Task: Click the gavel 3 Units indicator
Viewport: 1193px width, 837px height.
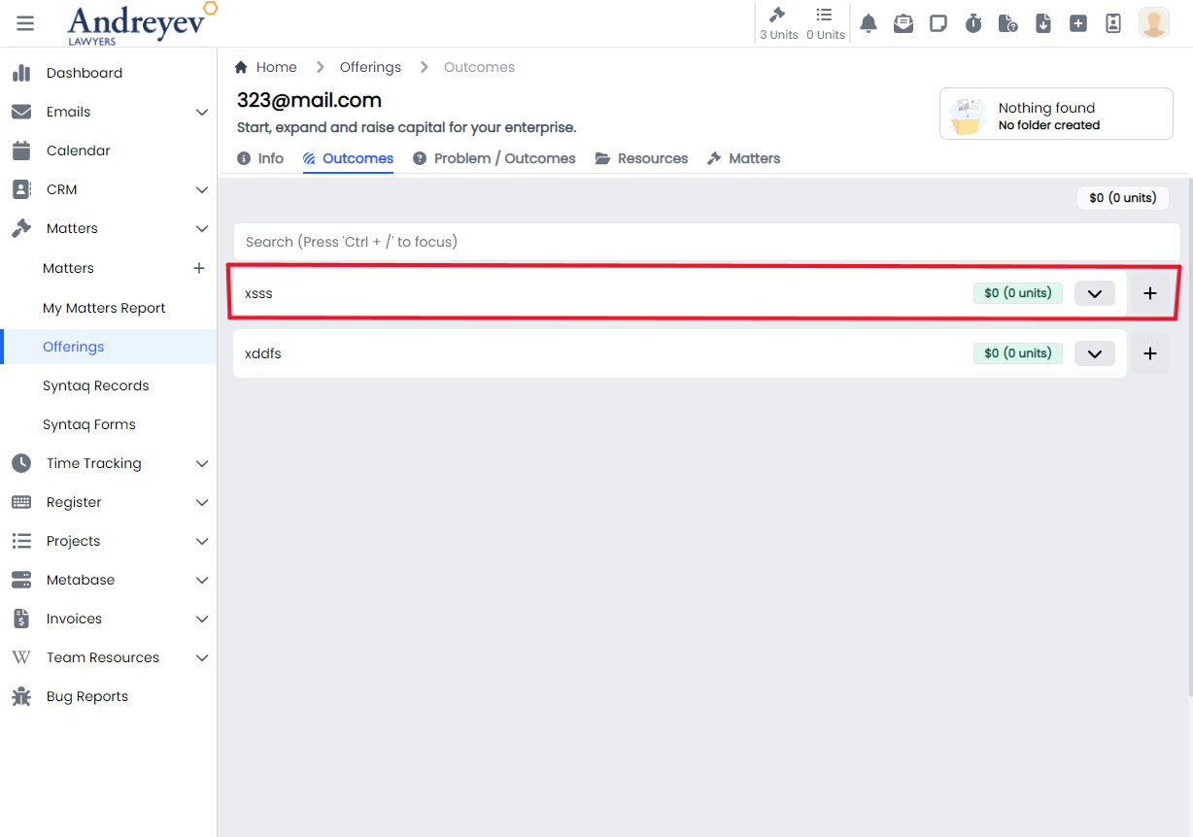Action: pos(778,23)
